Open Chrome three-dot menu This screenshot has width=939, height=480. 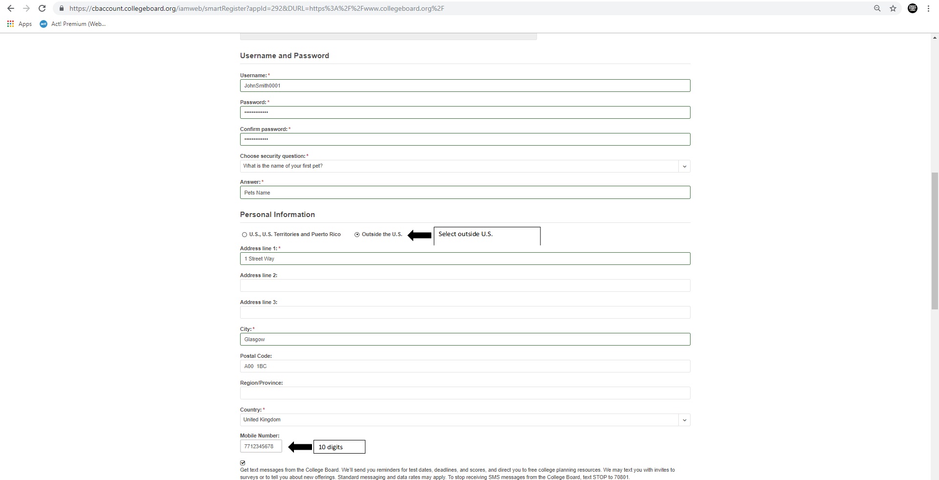pos(928,8)
